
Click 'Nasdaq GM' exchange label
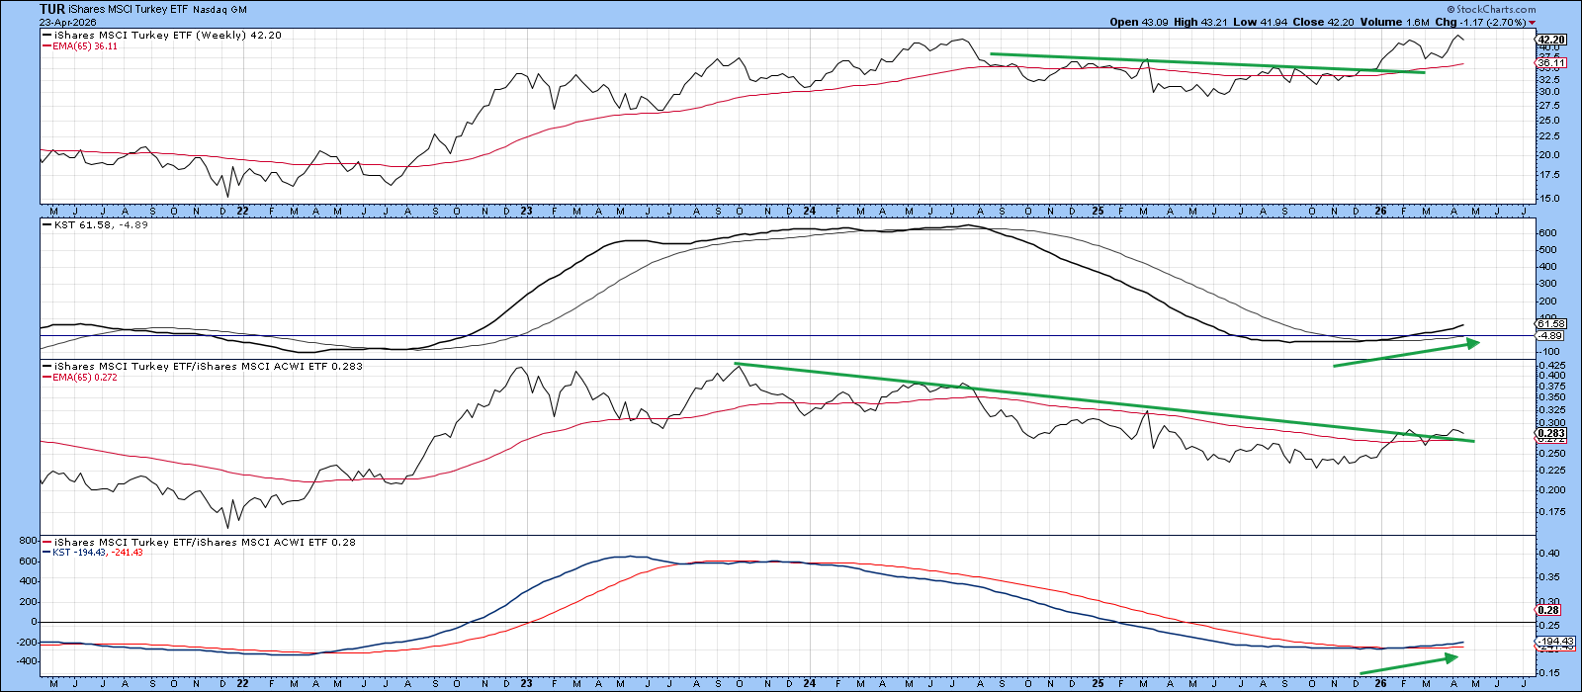point(220,10)
